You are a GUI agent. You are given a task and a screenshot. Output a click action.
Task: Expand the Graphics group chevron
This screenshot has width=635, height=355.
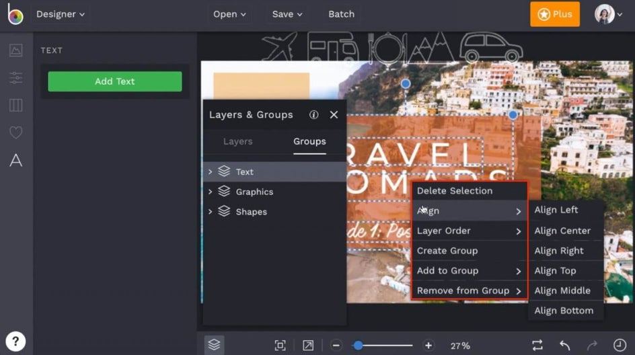(x=210, y=192)
